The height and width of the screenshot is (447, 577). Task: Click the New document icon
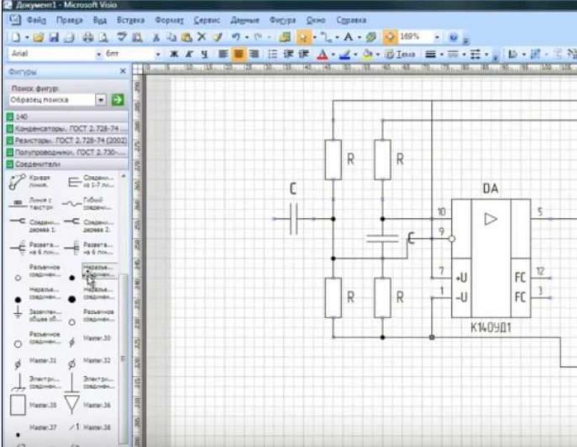click(16, 37)
